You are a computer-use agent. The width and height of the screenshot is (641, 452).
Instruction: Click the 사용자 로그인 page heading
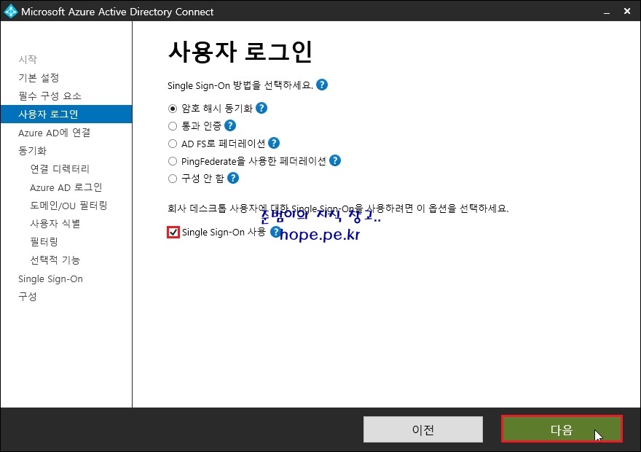[x=240, y=52]
